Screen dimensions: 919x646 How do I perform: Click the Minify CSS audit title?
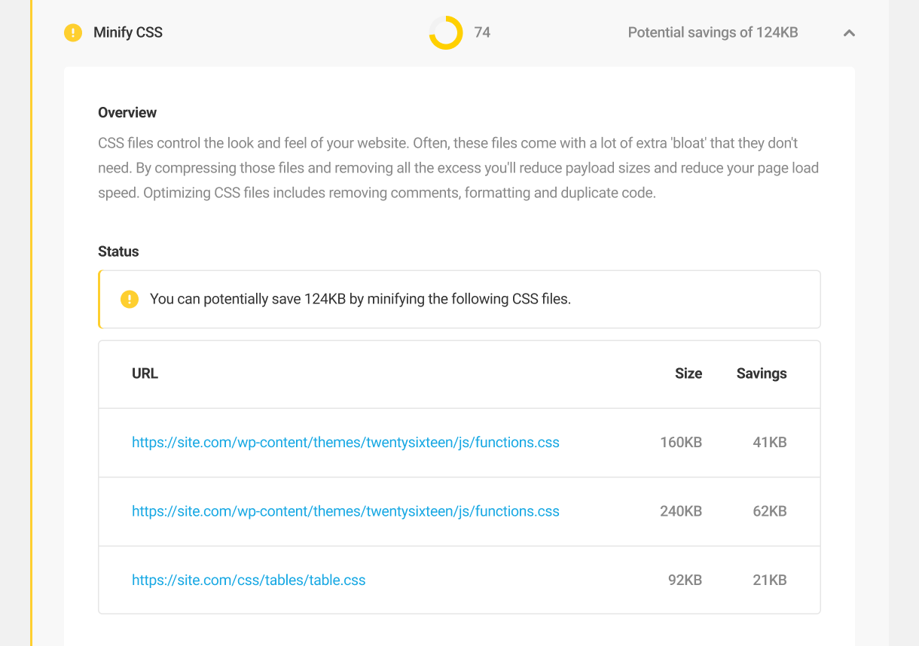pos(126,32)
